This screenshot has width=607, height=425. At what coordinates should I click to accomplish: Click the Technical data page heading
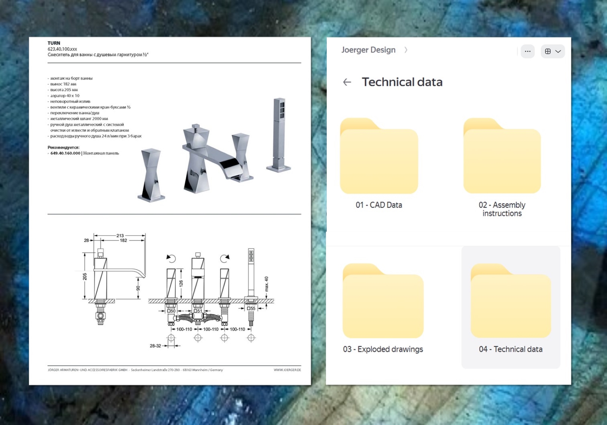coord(402,82)
